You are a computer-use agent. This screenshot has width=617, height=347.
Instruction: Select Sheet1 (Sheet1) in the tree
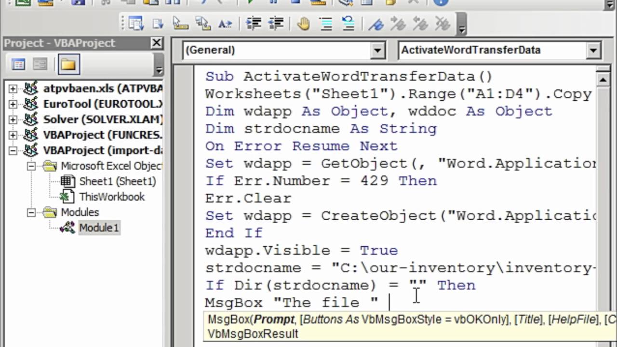point(118,181)
